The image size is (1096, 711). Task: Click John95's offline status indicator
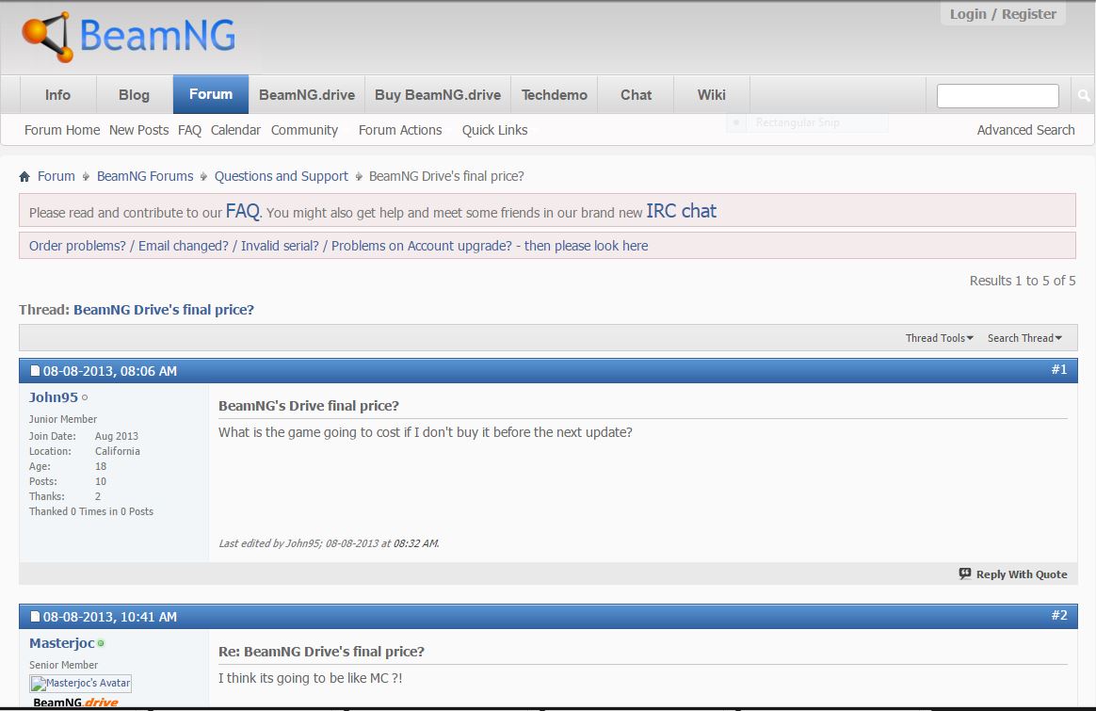coord(85,397)
